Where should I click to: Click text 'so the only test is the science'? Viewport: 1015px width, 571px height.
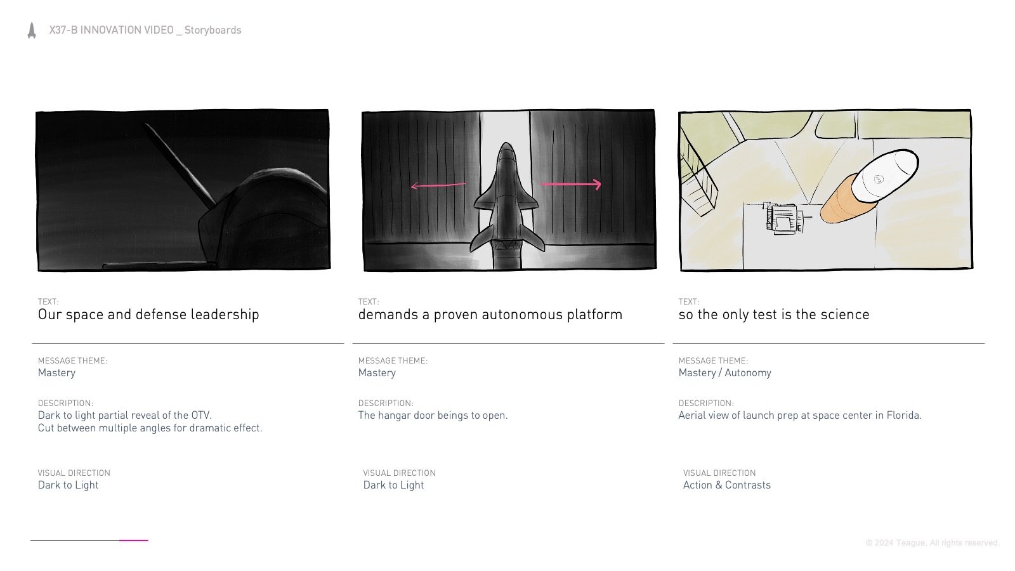coord(774,315)
